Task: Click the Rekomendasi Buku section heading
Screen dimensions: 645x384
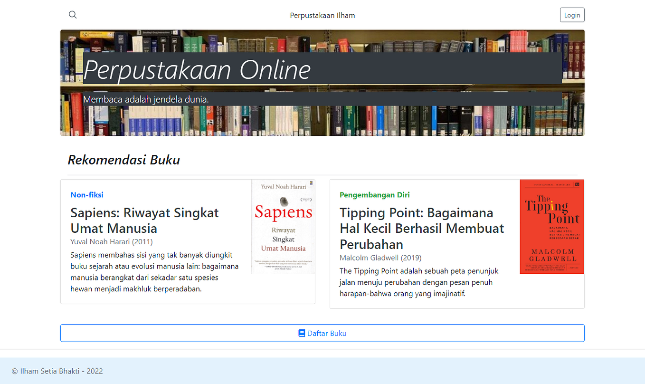Action: (x=124, y=160)
